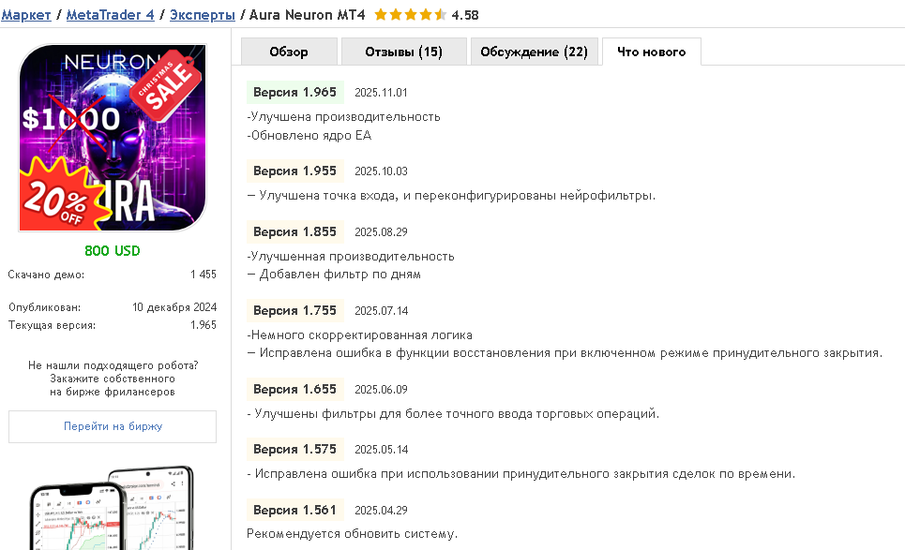The image size is (905, 550).
Task: Click the Не нашли подходящего робота text
Action: (x=113, y=365)
